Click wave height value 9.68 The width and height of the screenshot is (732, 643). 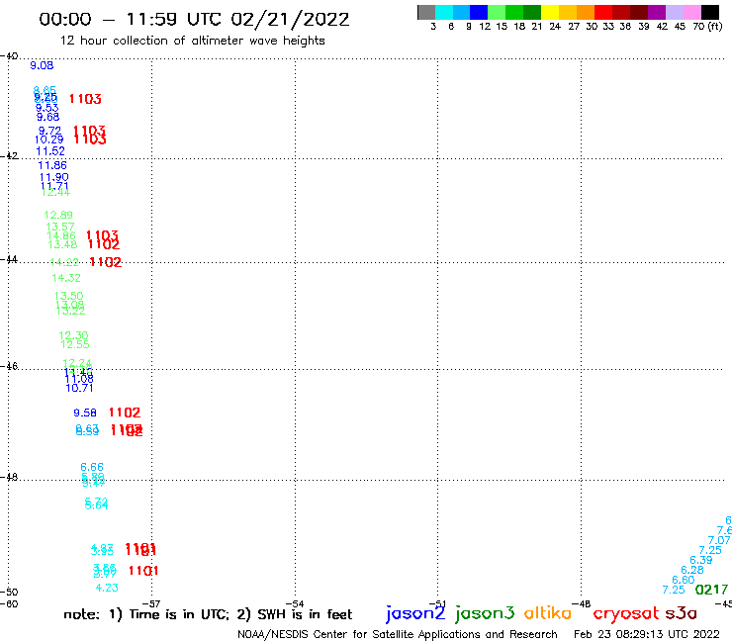click(48, 117)
